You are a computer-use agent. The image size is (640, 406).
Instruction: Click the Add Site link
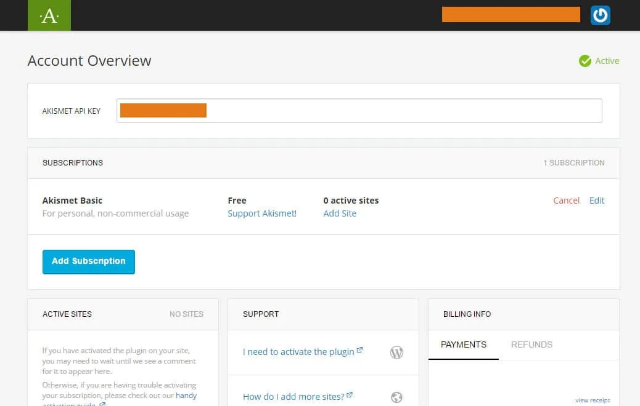tap(340, 213)
